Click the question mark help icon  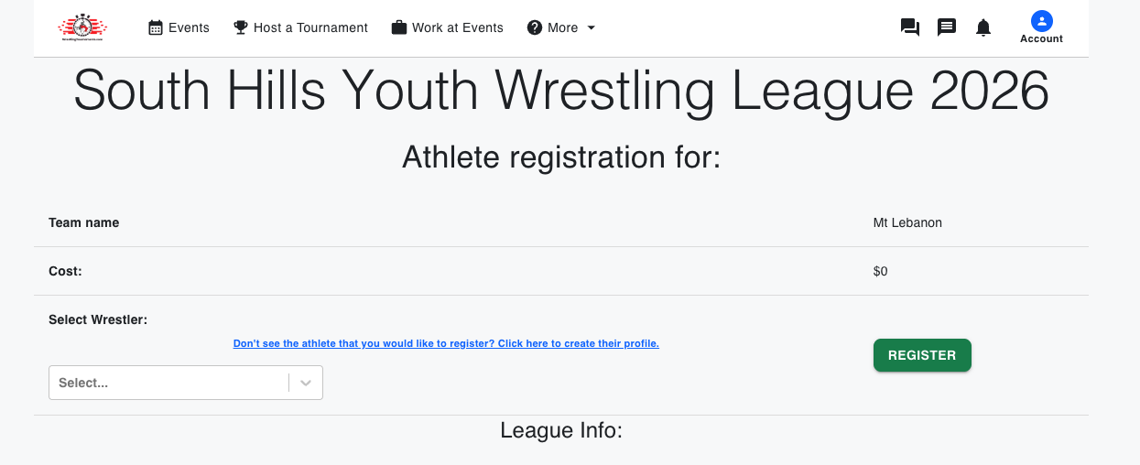point(535,27)
